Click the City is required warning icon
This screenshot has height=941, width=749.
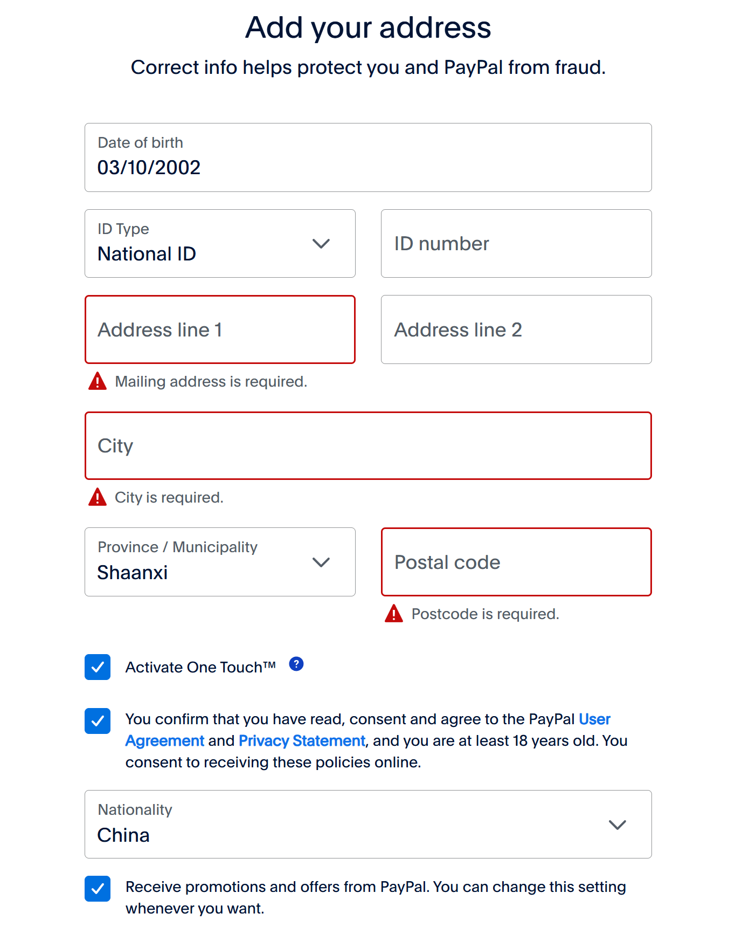click(98, 497)
